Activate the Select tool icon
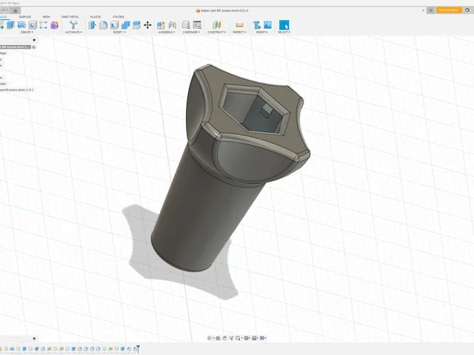The height and width of the screenshot is (355, 474). point(284,25)
